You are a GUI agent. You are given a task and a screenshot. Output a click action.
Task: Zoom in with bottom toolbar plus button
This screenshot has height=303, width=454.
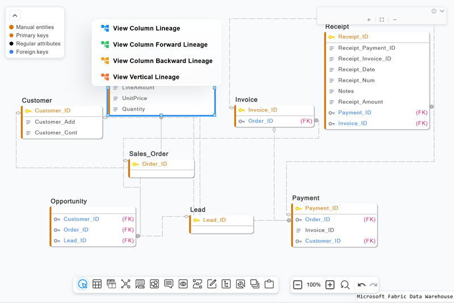(330, 285)
